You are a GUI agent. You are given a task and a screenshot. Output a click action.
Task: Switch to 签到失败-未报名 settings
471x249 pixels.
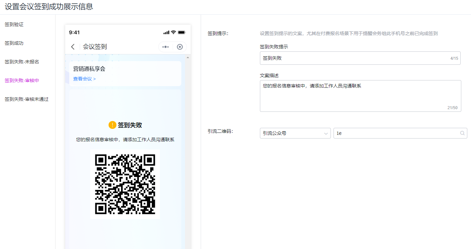(x=22, y=62)
